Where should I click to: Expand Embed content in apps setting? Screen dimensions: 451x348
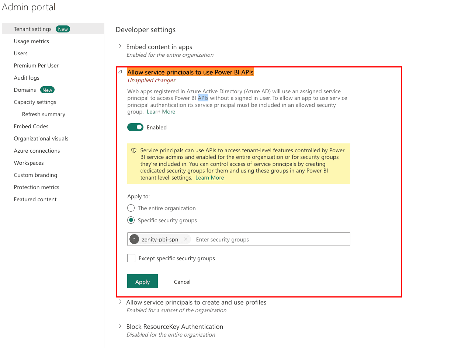point(120,46)
